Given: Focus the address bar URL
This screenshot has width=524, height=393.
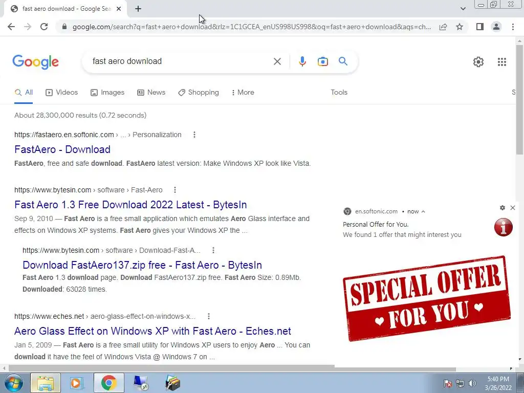Looking at the screenshot, I should click(251, 27).
